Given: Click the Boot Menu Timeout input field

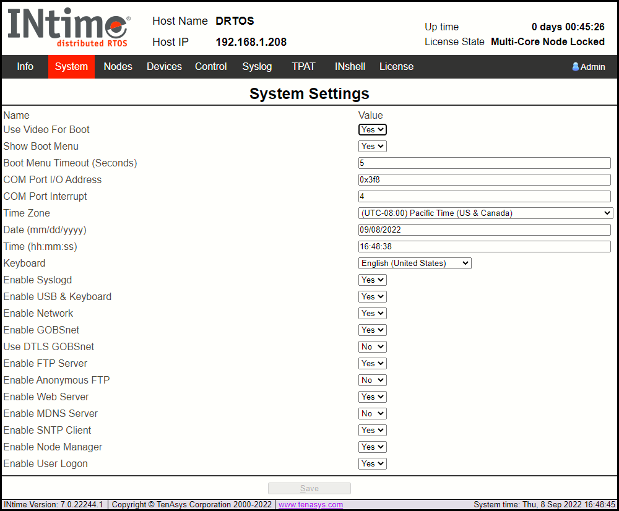Looking at the screenshot, I should pos(484,163).
